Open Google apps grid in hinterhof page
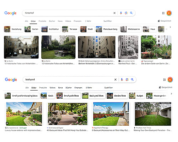This screenshot has height=142, width=178. [x=163, y=13]
